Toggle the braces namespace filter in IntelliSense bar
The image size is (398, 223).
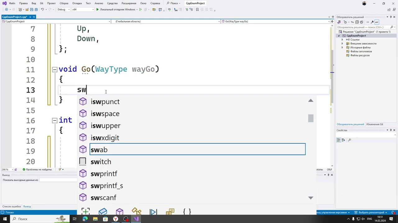click(187, 212)
